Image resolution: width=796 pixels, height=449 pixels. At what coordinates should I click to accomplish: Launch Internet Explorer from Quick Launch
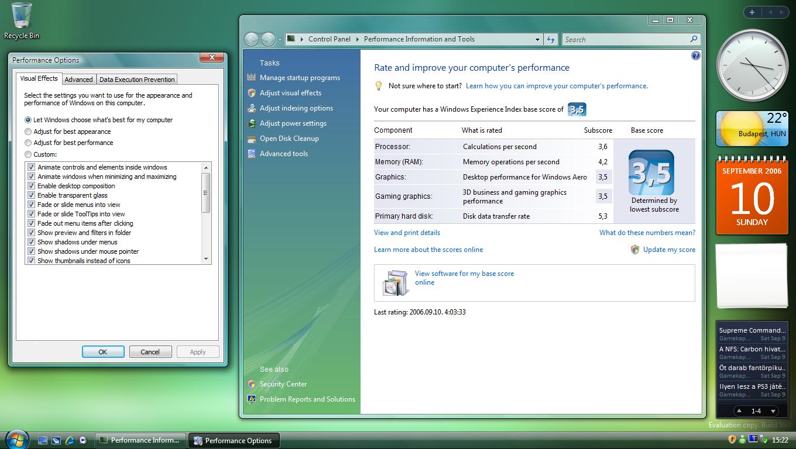(70, 440)
